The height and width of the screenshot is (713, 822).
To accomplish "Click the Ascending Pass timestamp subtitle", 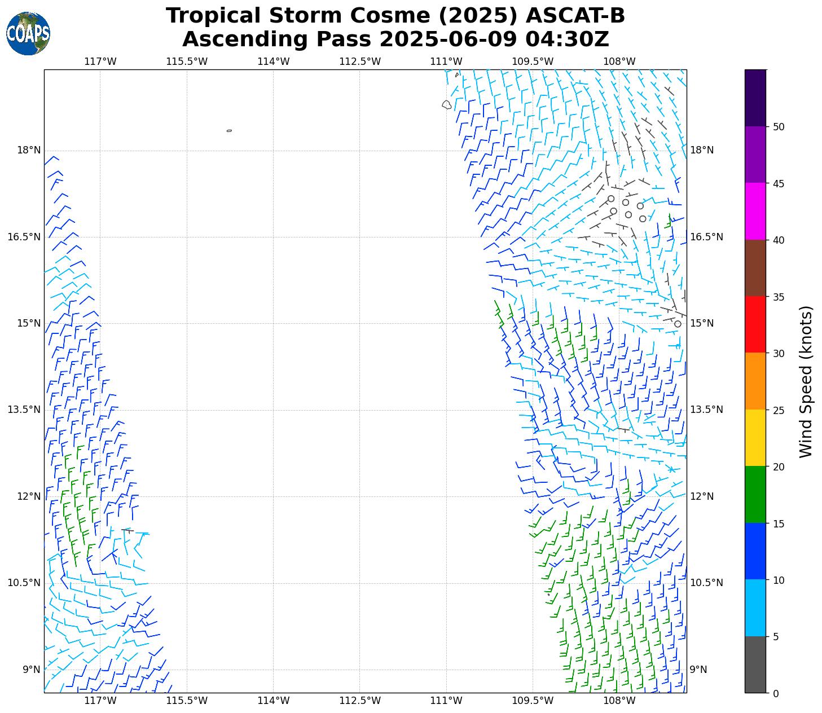I will [x=395, y=39].
